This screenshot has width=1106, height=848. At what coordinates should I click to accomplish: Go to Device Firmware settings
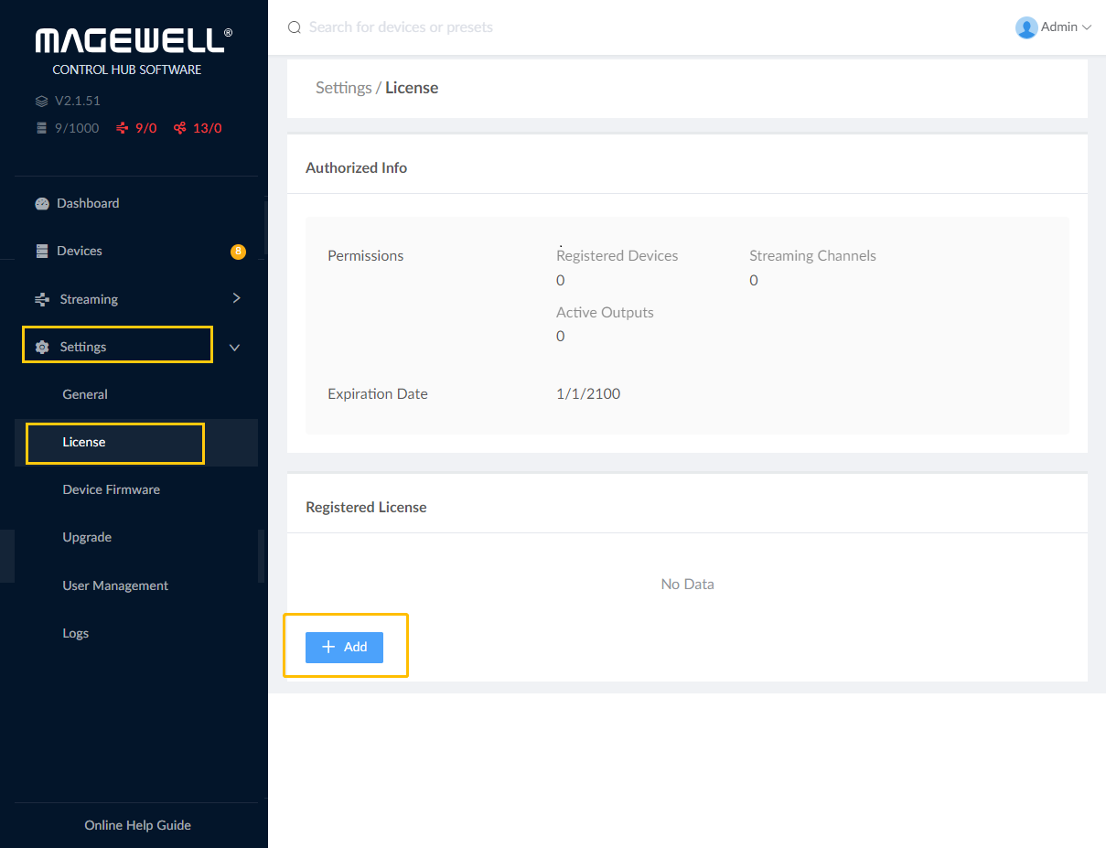pyautogui.click(x=111, y=489)
